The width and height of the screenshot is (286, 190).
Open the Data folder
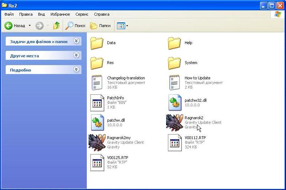click(97, 43)
